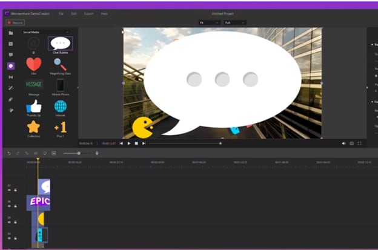The width and height of the screenshot is (378, 250).
Task: Toggle lock on track 04
Action: pyautogui.click(x=15, y=238)
